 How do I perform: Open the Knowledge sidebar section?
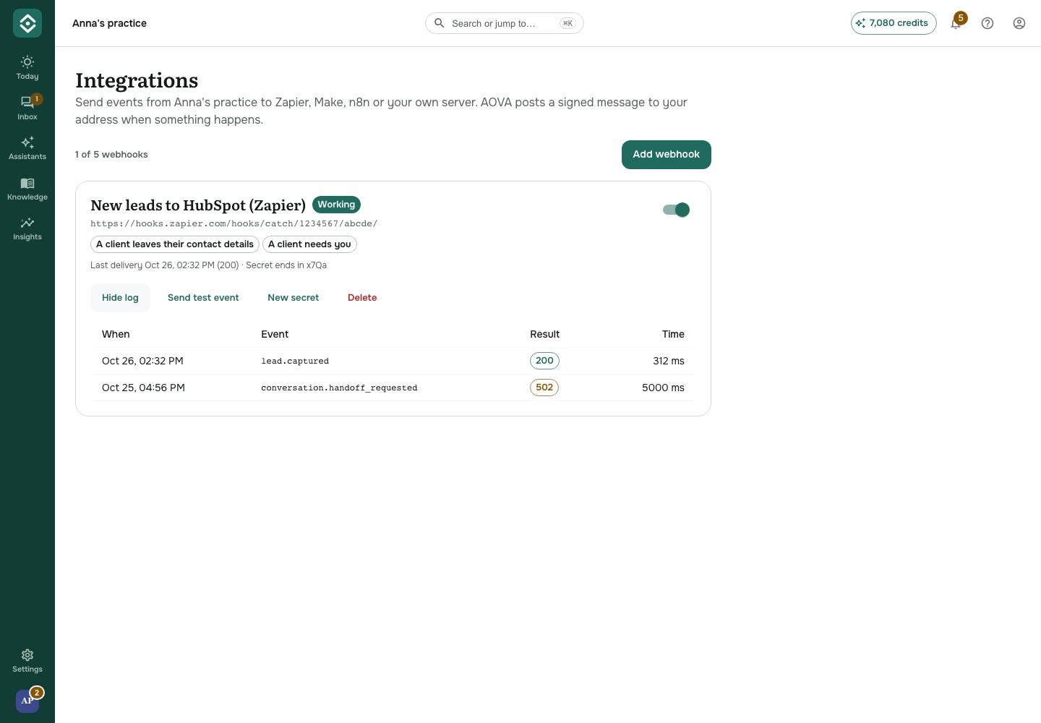click(x=27, y=188)
